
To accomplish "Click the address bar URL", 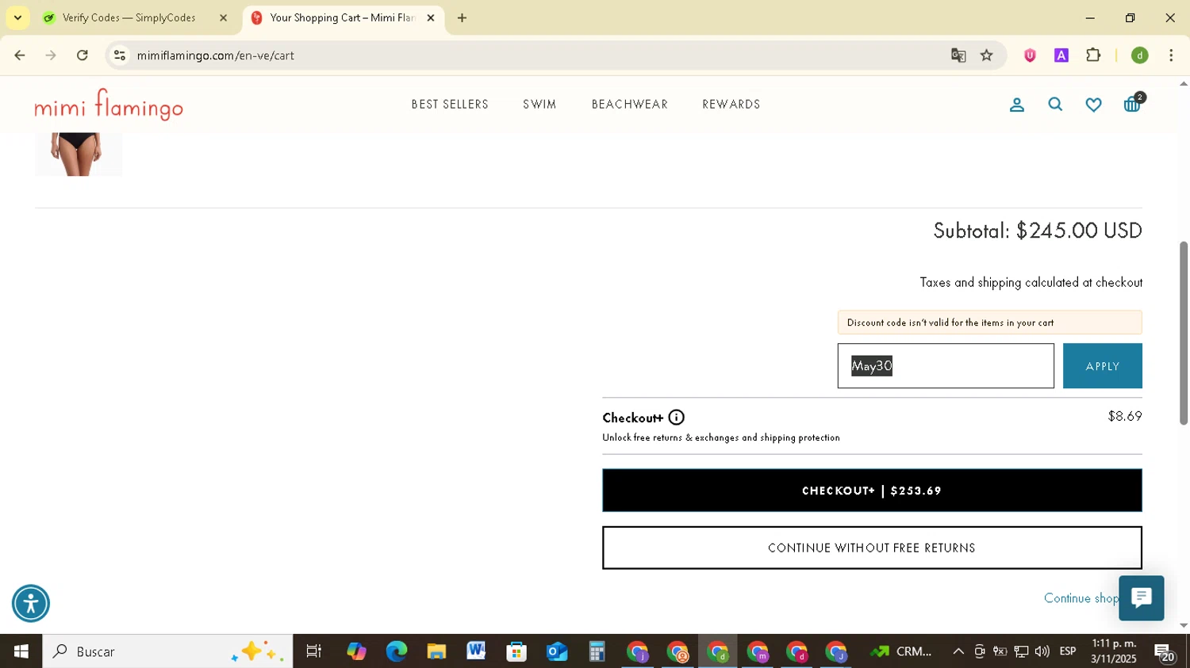I will [x=216, y=55].
